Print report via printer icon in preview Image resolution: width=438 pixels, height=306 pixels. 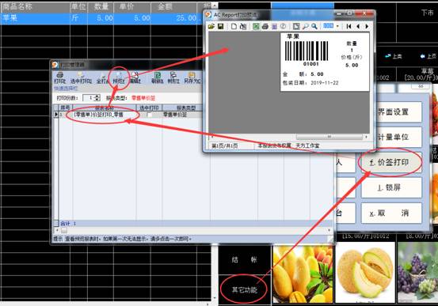point(265,26)
